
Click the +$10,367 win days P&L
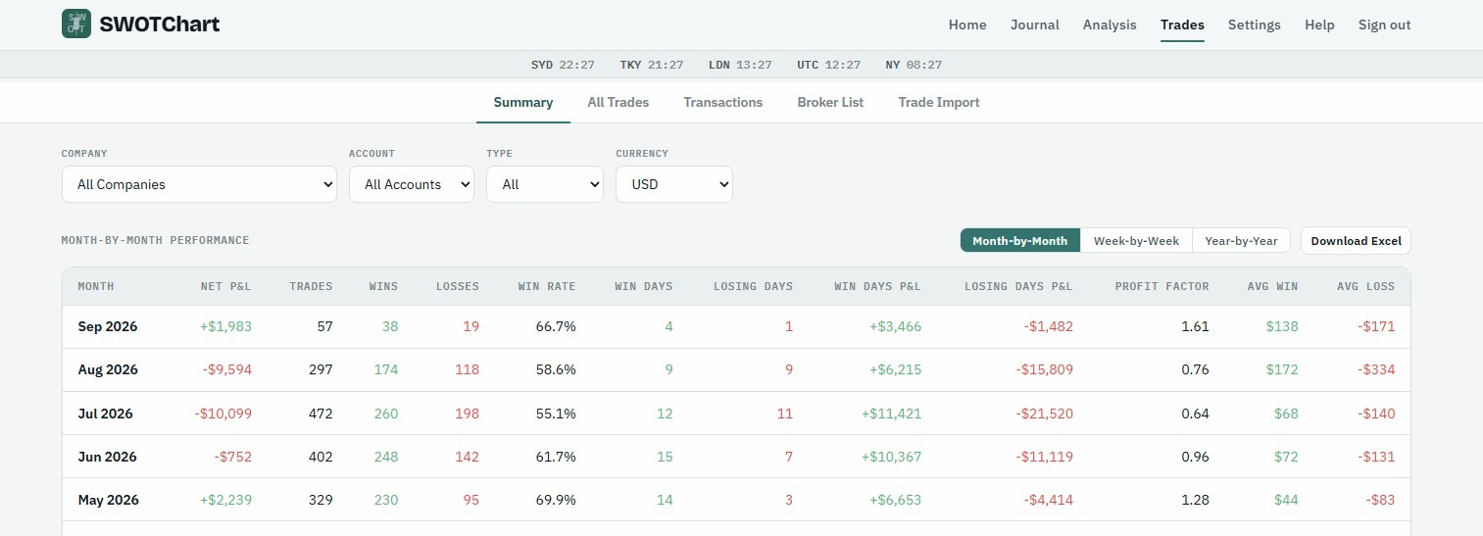[x=892, y=457]
